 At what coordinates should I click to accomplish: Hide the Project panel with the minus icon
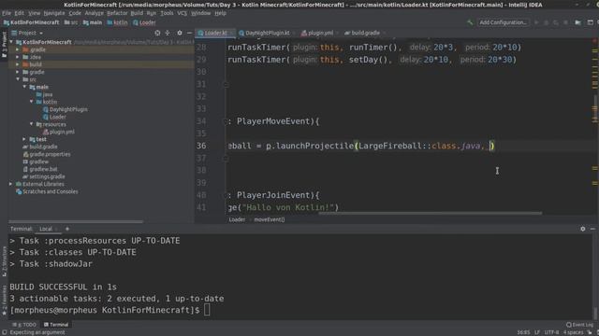pyautogui.click(x=189, y=34)
